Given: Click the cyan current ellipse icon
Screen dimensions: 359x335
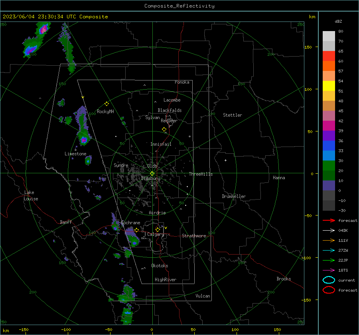Looking at the screenshot, I should point(329,280).
